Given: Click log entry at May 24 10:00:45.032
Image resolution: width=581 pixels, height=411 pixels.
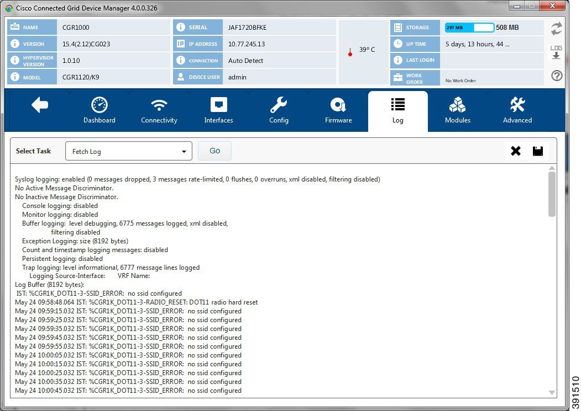Looking at the screenshot, I should coord(128,391).
